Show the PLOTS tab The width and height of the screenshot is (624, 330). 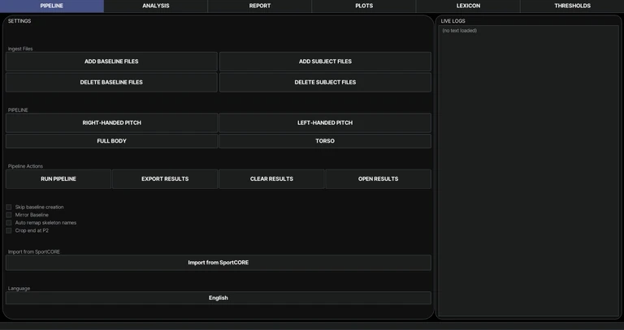364,6
